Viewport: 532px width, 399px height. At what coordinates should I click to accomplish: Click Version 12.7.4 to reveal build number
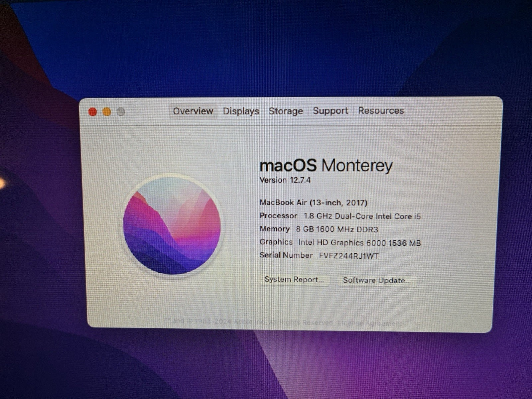(285, 180)
